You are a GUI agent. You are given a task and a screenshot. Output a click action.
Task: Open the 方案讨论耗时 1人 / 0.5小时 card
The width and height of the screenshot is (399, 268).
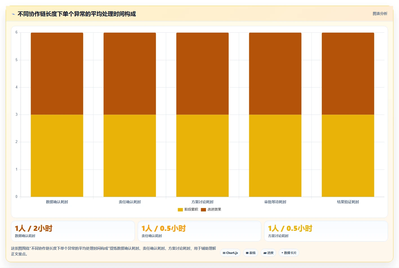coord(326,231)
